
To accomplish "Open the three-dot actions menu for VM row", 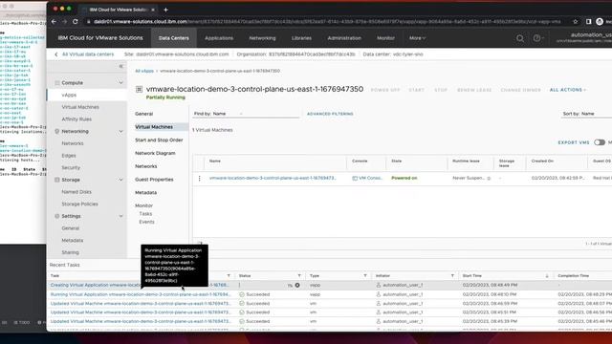I will coord(200,178).
